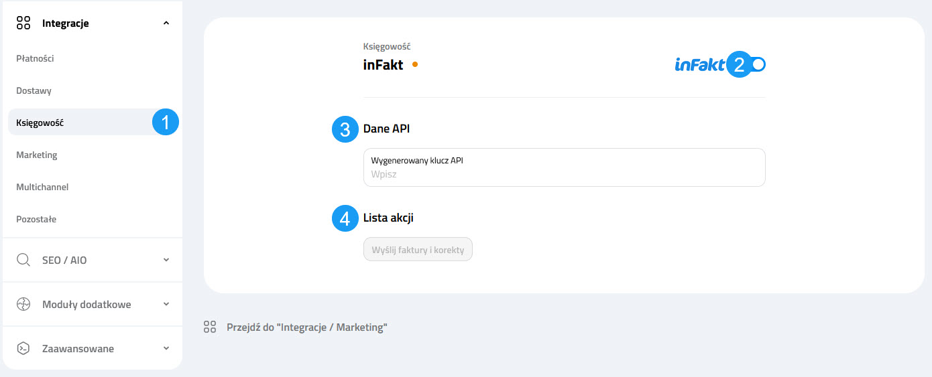932x377 pixels.
Task: Toggle the inFakt integration switch
Action: [756, 65]
